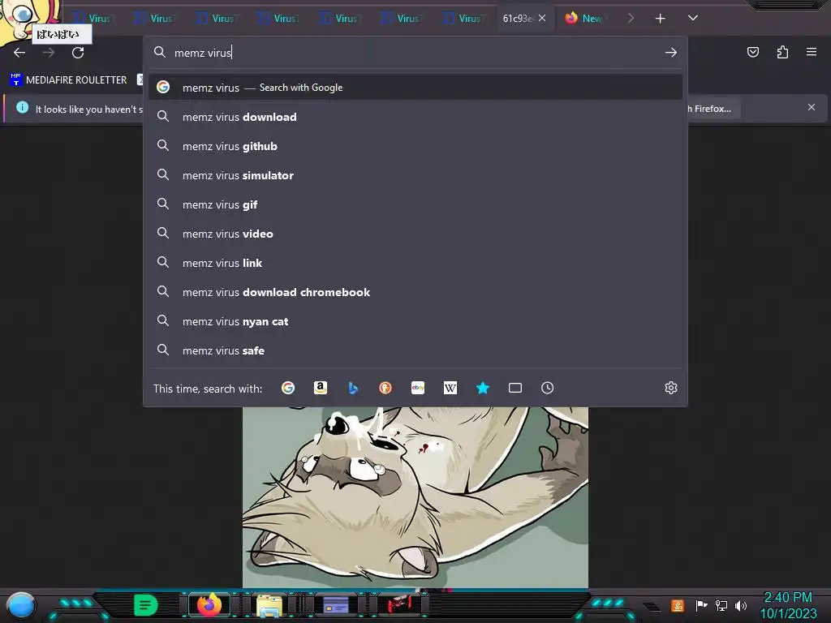831x623 pixels.
Task: Open the MEDIAFIRE ROULETTER bookmark
Action: coord(68,80)
